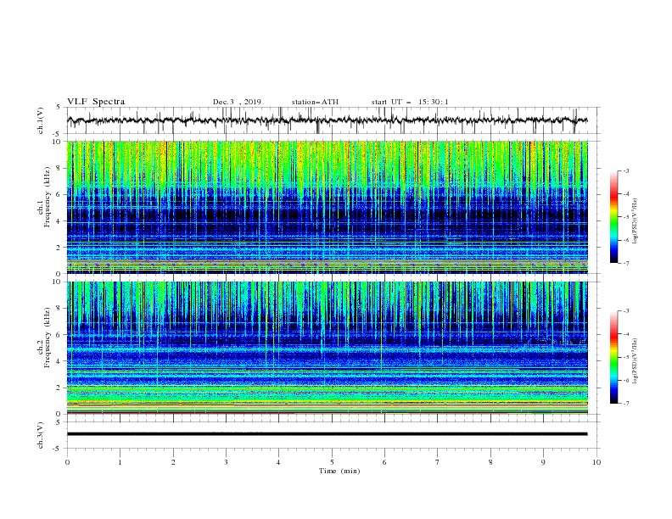The width and height of the screenshot is (672, 519).
Task: Click time axis tick label "5"
Action: pos(332,462)
